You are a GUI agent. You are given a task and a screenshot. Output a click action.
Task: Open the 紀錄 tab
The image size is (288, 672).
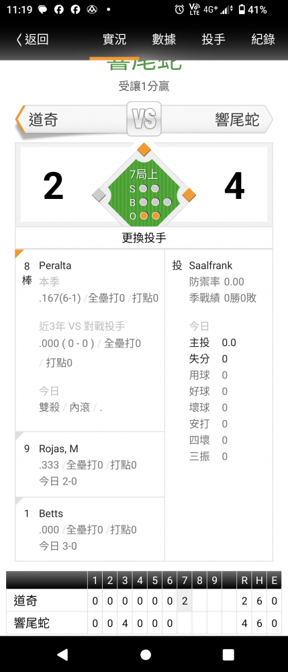tap(263, 40)
